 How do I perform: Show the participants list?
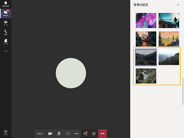click(94, 134)
